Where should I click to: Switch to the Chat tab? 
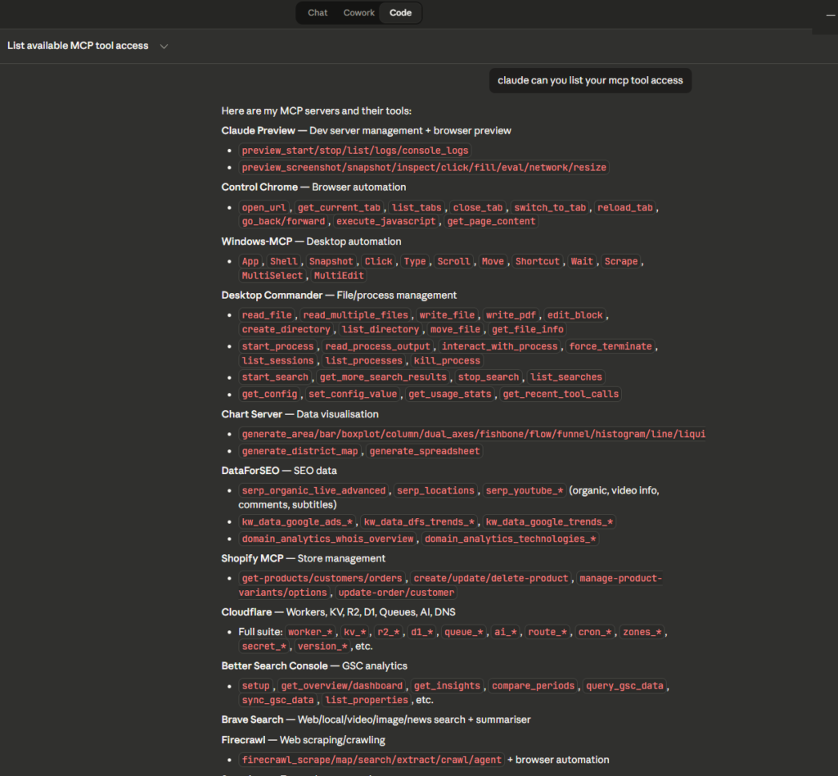(318, 13)
